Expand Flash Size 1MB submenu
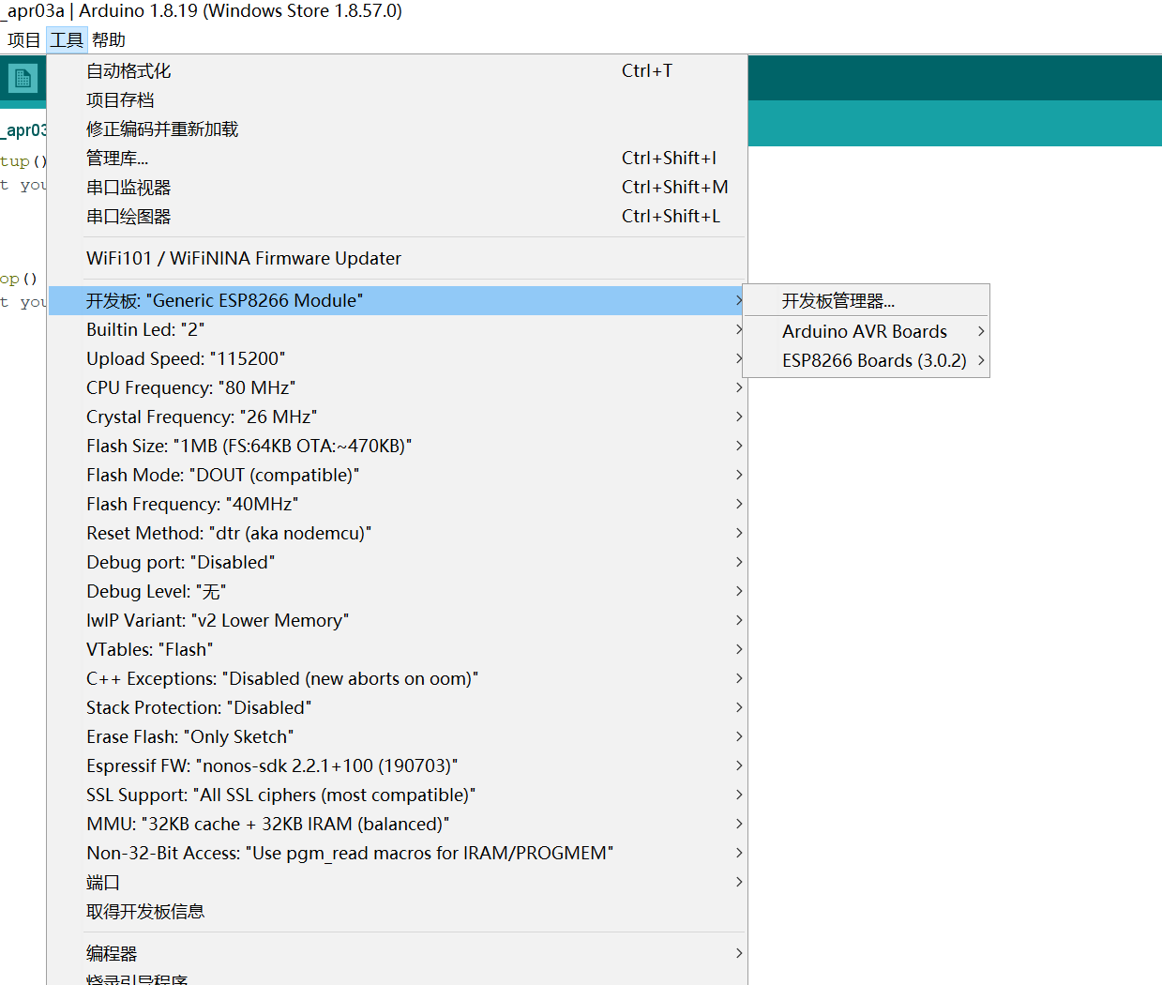This screenshot has height=985, width=1162. [397, 446]
